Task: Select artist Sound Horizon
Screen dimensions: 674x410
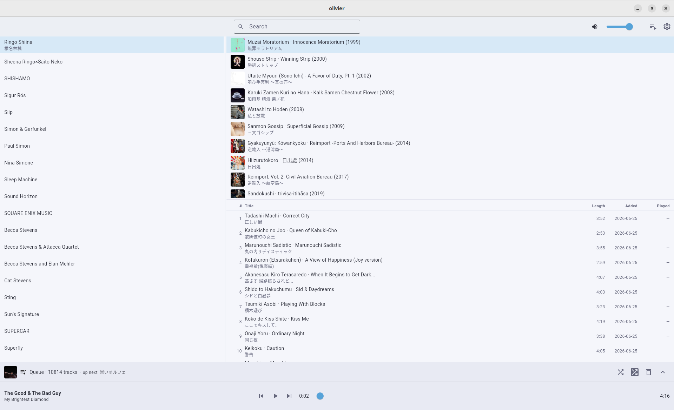Action: click(112, 196)
